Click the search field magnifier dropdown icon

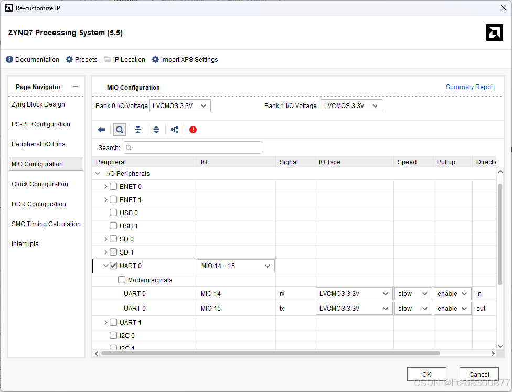(x=129, y=147)
